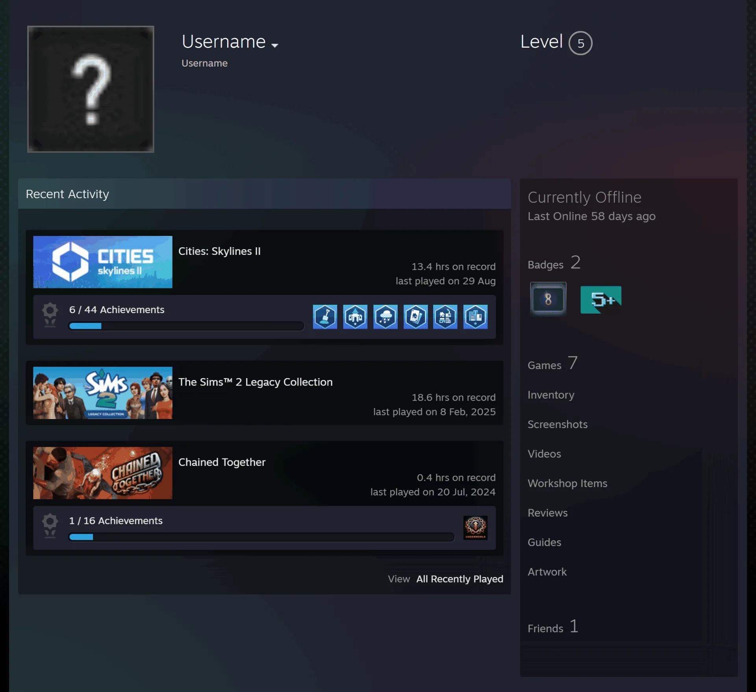
Task: Click the achievements trophy icon for Cities: Skylines II
Action: click(x=50, y=315)
